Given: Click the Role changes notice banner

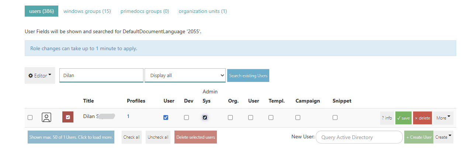Looking at the screenshot, I should point(240,48).
